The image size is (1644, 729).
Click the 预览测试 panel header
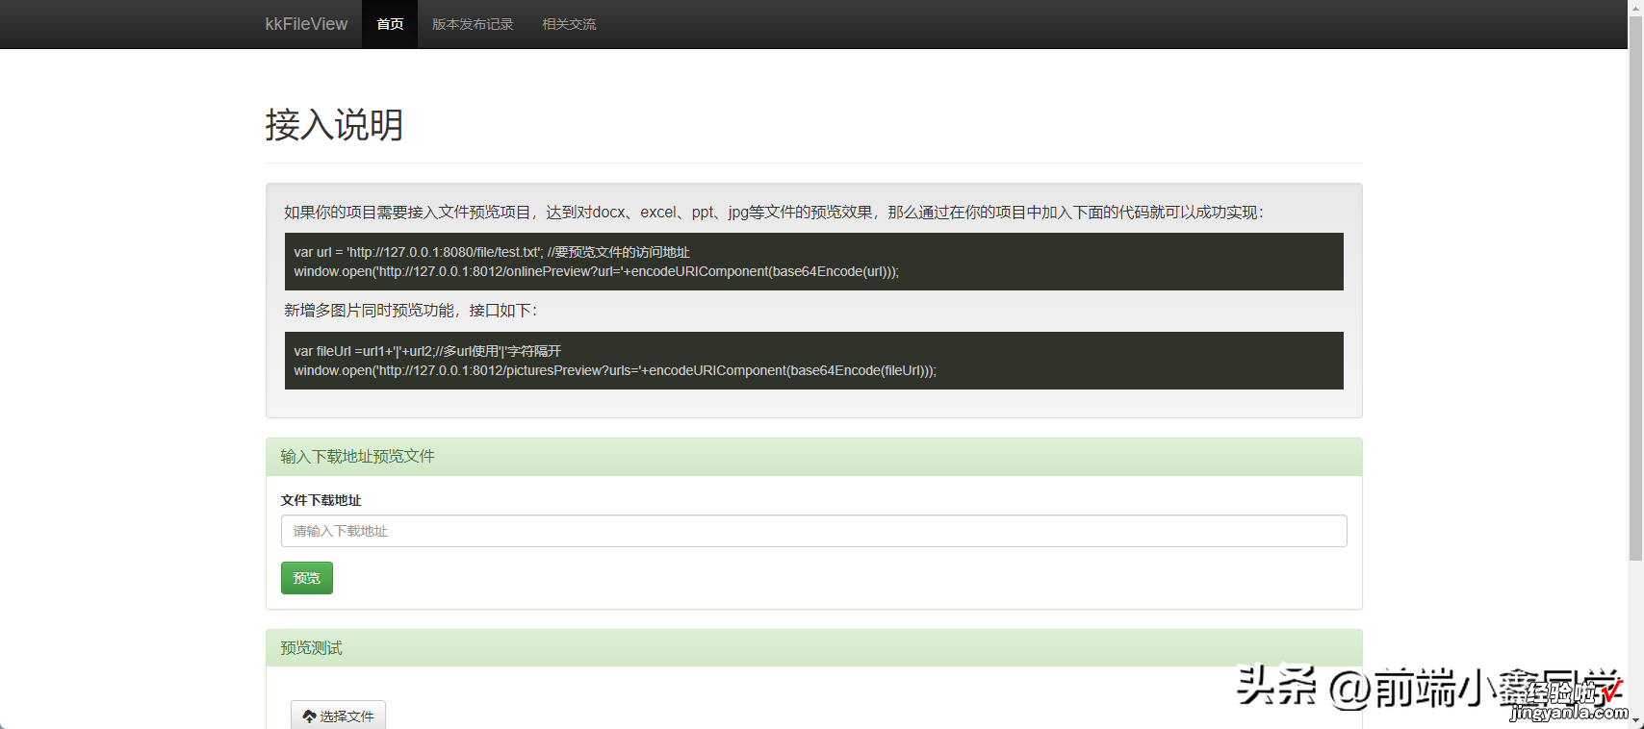(813, 648)
